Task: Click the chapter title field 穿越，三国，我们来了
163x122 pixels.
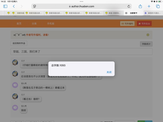Action: point(81,52)
